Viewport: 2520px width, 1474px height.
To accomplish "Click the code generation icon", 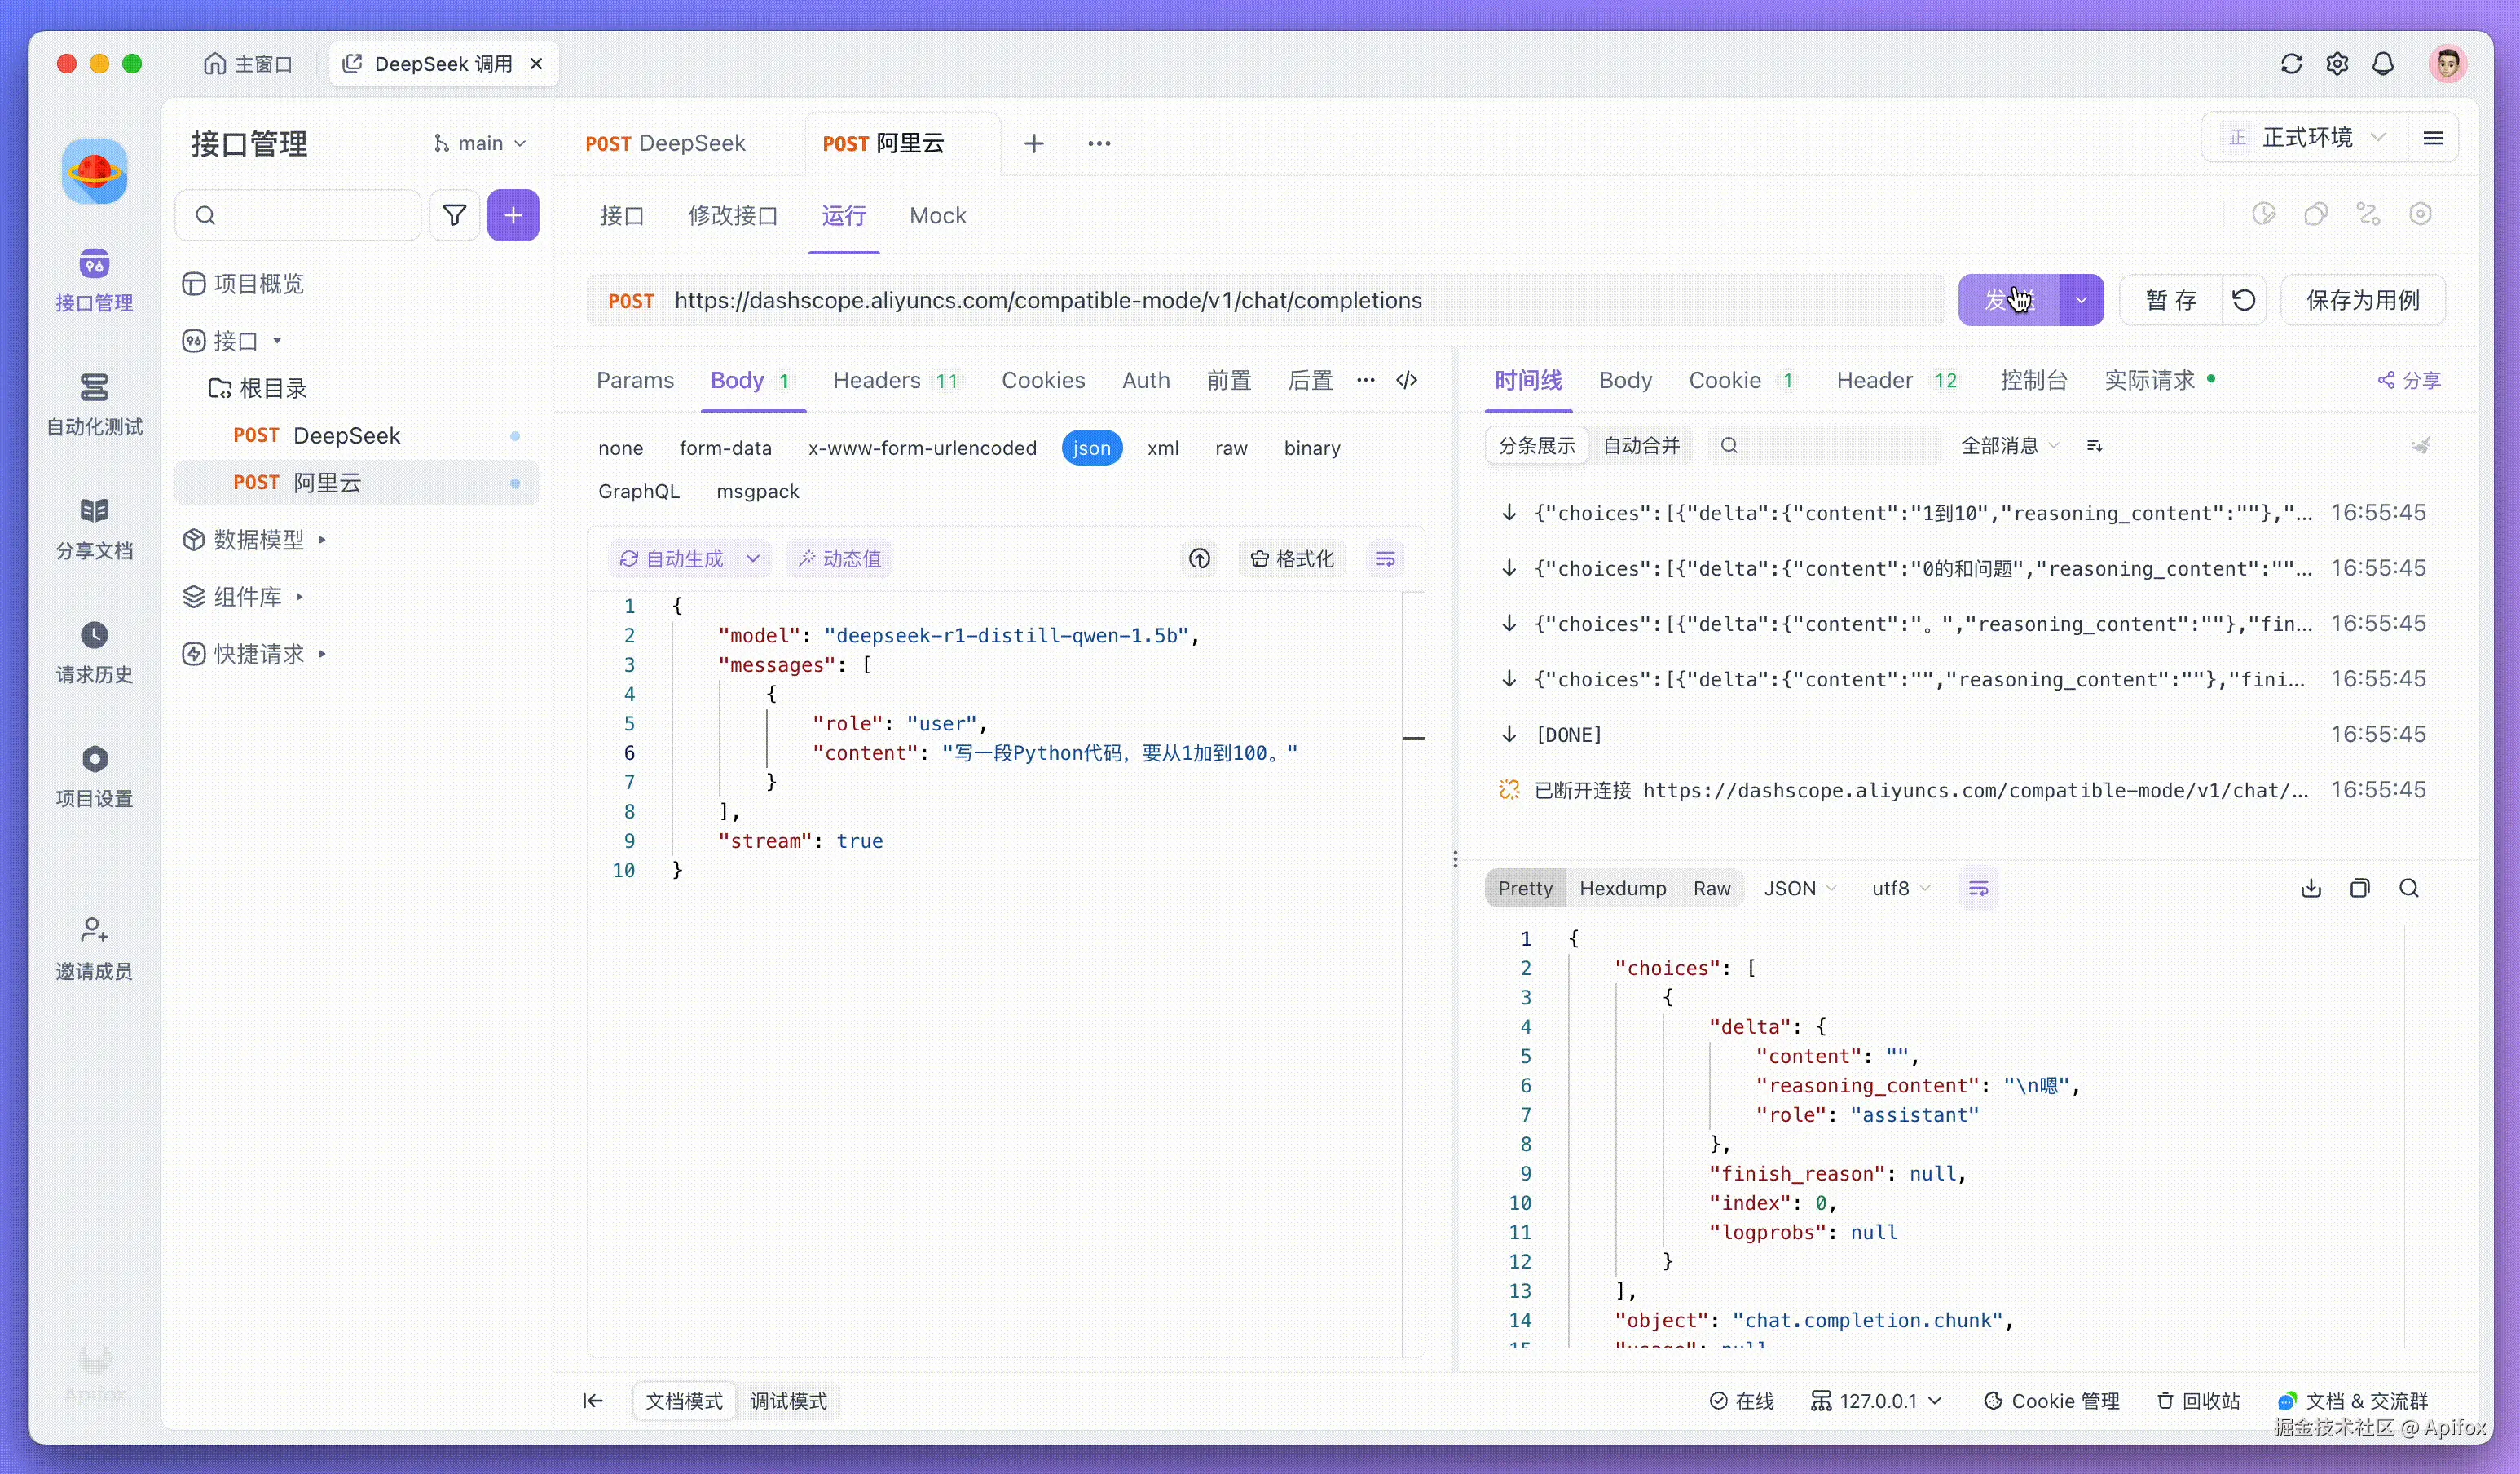I will point(1407,380).
